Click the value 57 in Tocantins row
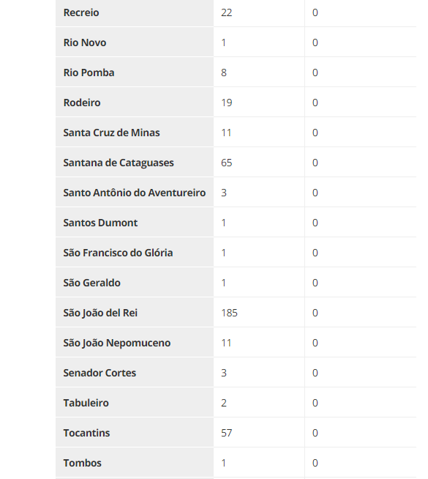 [x=226, y=433]
